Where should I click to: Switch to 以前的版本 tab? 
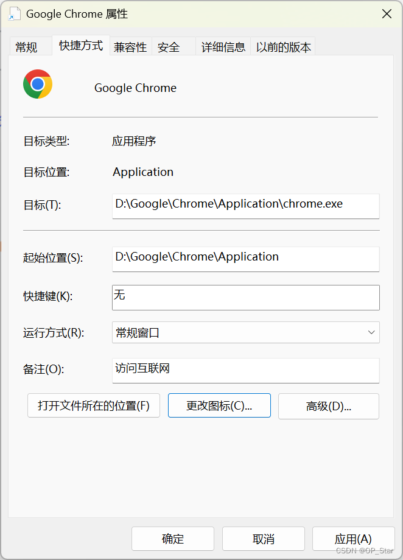283,47
